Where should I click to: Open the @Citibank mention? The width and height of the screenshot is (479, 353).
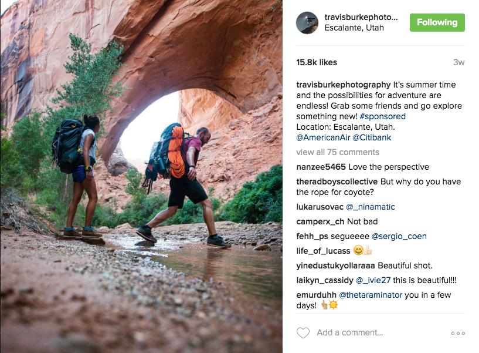[372, 137]
